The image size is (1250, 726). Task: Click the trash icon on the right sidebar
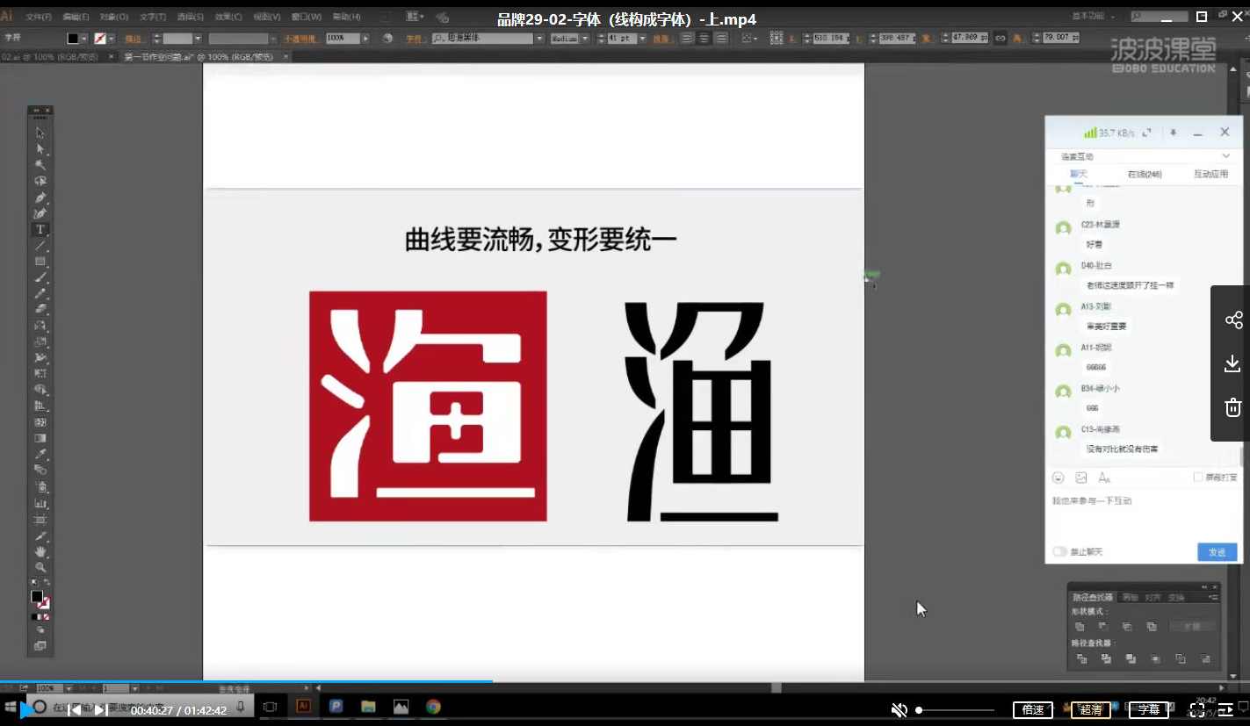click(1232, 406)
